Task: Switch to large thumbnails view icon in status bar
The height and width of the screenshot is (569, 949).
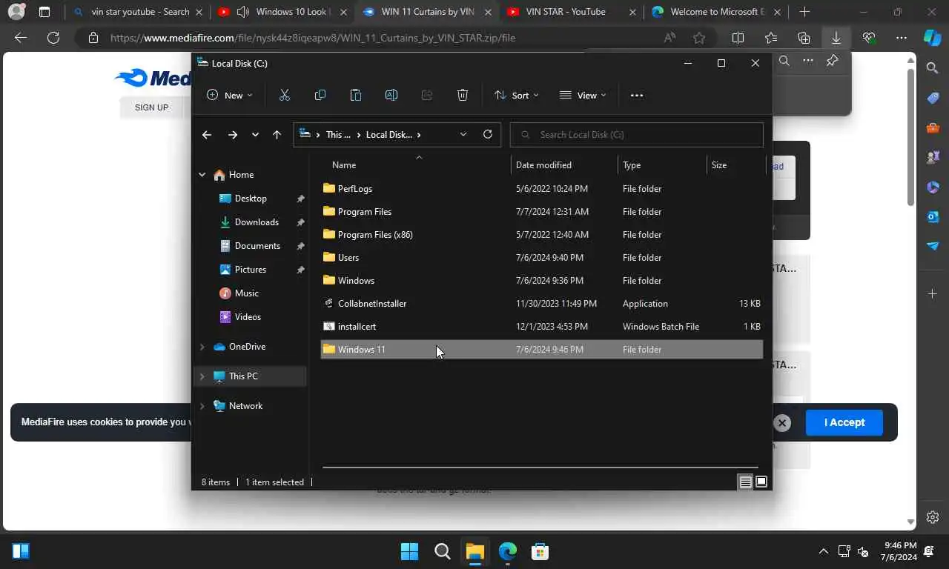Action: (x=761, y=482)
